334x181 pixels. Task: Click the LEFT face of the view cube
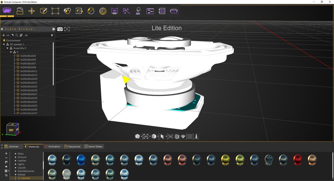[x=11, y=130]
